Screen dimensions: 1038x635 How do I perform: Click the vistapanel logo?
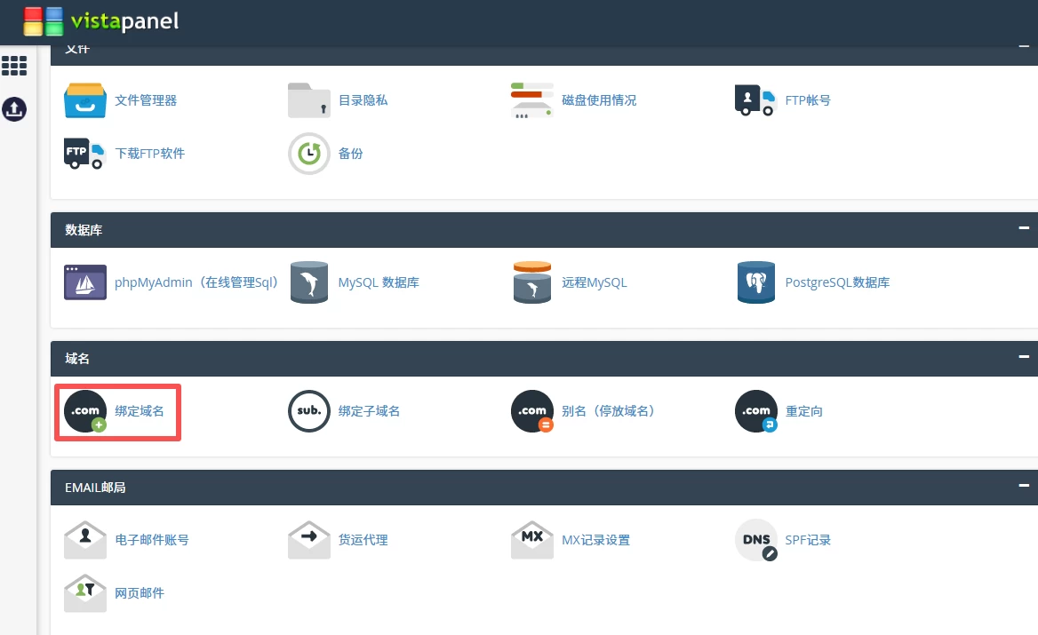pyautogui.click(x=100, y=21)
